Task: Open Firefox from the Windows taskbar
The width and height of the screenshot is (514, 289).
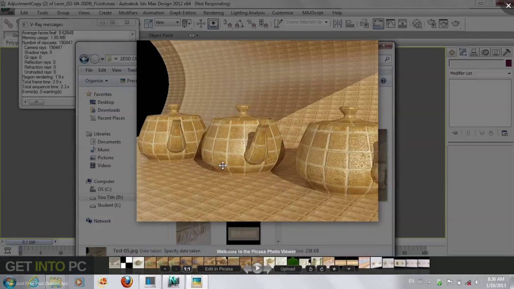Action: (126, 281)
